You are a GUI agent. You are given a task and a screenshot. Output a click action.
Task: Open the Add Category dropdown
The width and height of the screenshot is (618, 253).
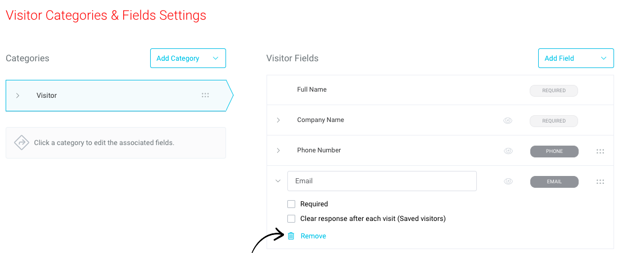pyautogui.click(x=188, y=58)
